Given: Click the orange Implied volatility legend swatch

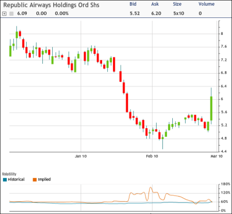Looking at the screenshot, I should click(x=35, y=180).
